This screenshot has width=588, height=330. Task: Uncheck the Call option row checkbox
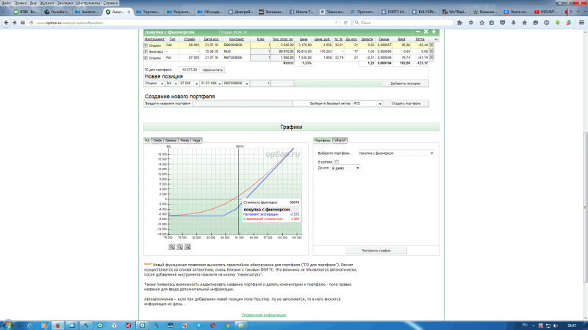point(146,45)
